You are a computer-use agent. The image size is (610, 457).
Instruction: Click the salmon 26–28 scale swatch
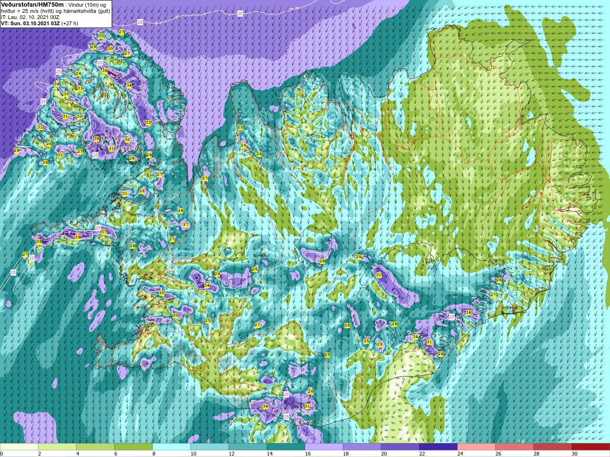[515, 447]
